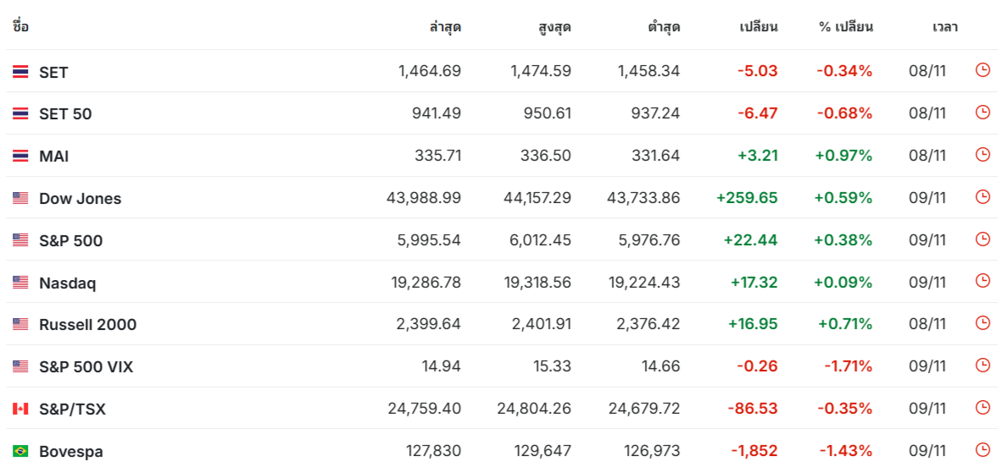This screenshot has width=1007, height=467.
Task: Open the Dow Jones index page
Action: (x=81, y=199)
